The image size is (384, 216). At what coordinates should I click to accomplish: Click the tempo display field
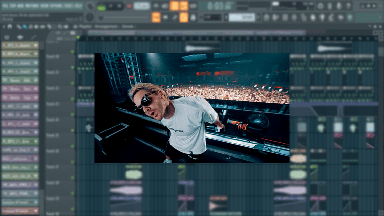[x=142, y=6]
